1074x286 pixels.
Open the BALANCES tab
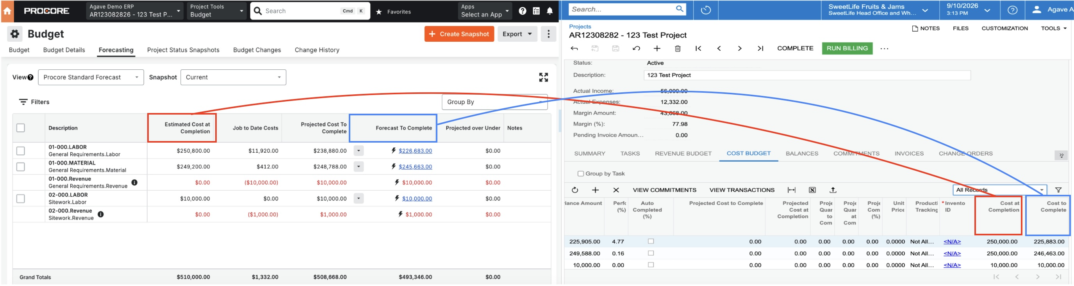[802, 154]
